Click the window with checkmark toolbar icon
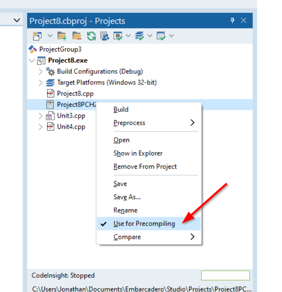Image resolution: width=282 pixels, height=292 pixels. pyautogui.click(x=161, y=35)
